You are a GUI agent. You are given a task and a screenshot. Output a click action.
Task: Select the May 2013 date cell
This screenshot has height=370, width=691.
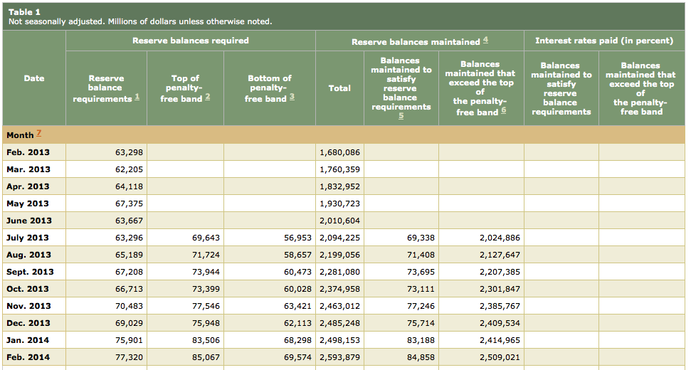click(x=34, y=203)
